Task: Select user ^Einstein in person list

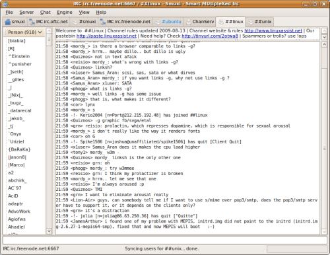Action: point(19,56)
